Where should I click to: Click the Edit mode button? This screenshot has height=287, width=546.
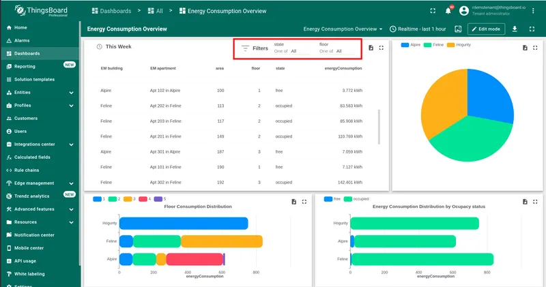pos(486,29)
